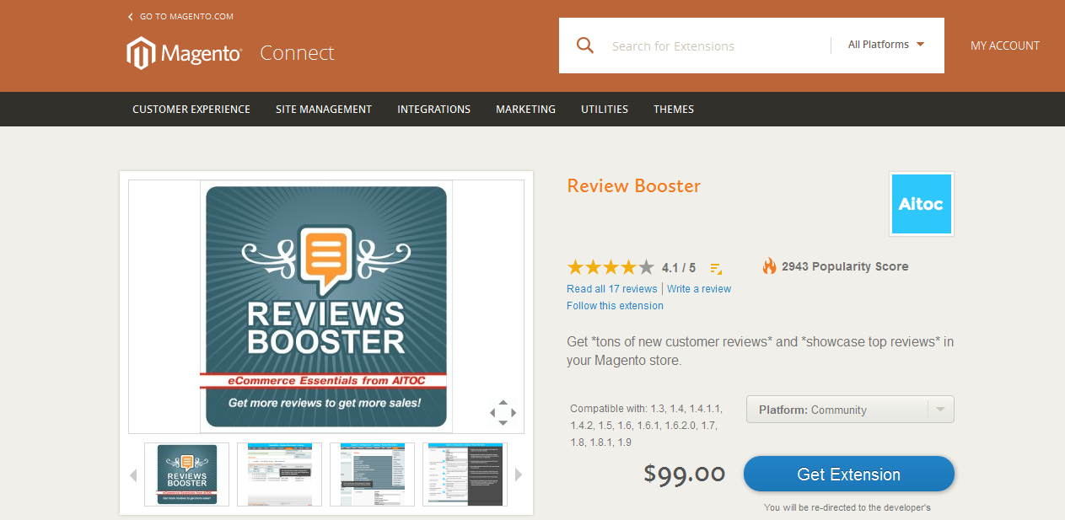This screenshot has height=520, width=1065.
Task: Click the 2943 Popularity Score text
Action: [845, 266]
